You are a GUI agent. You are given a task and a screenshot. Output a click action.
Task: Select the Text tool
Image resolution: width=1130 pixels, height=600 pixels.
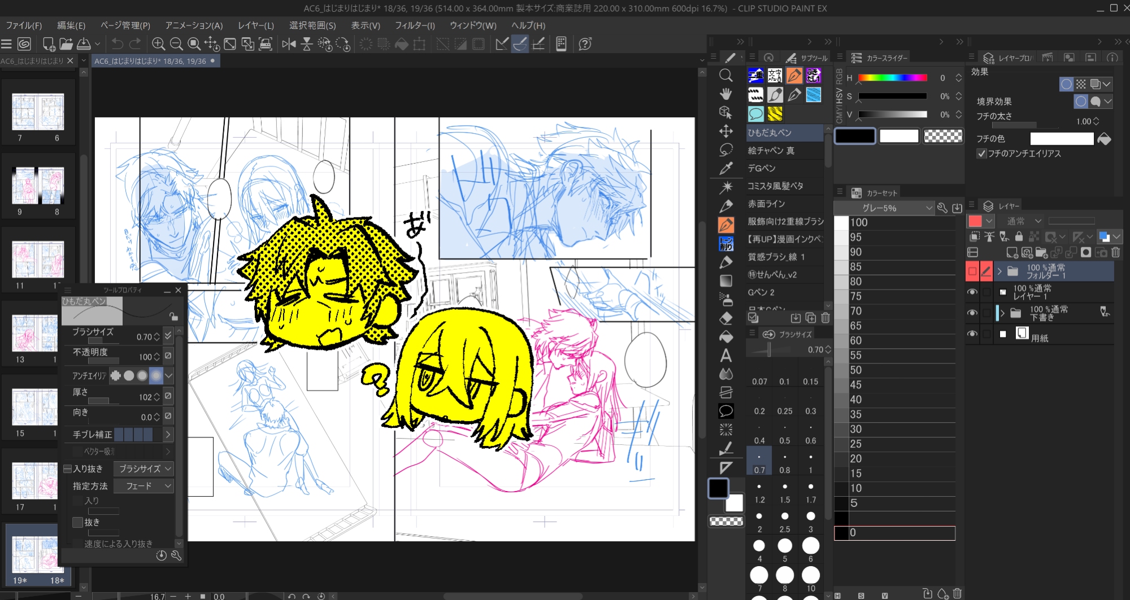[x=726, y=356]
